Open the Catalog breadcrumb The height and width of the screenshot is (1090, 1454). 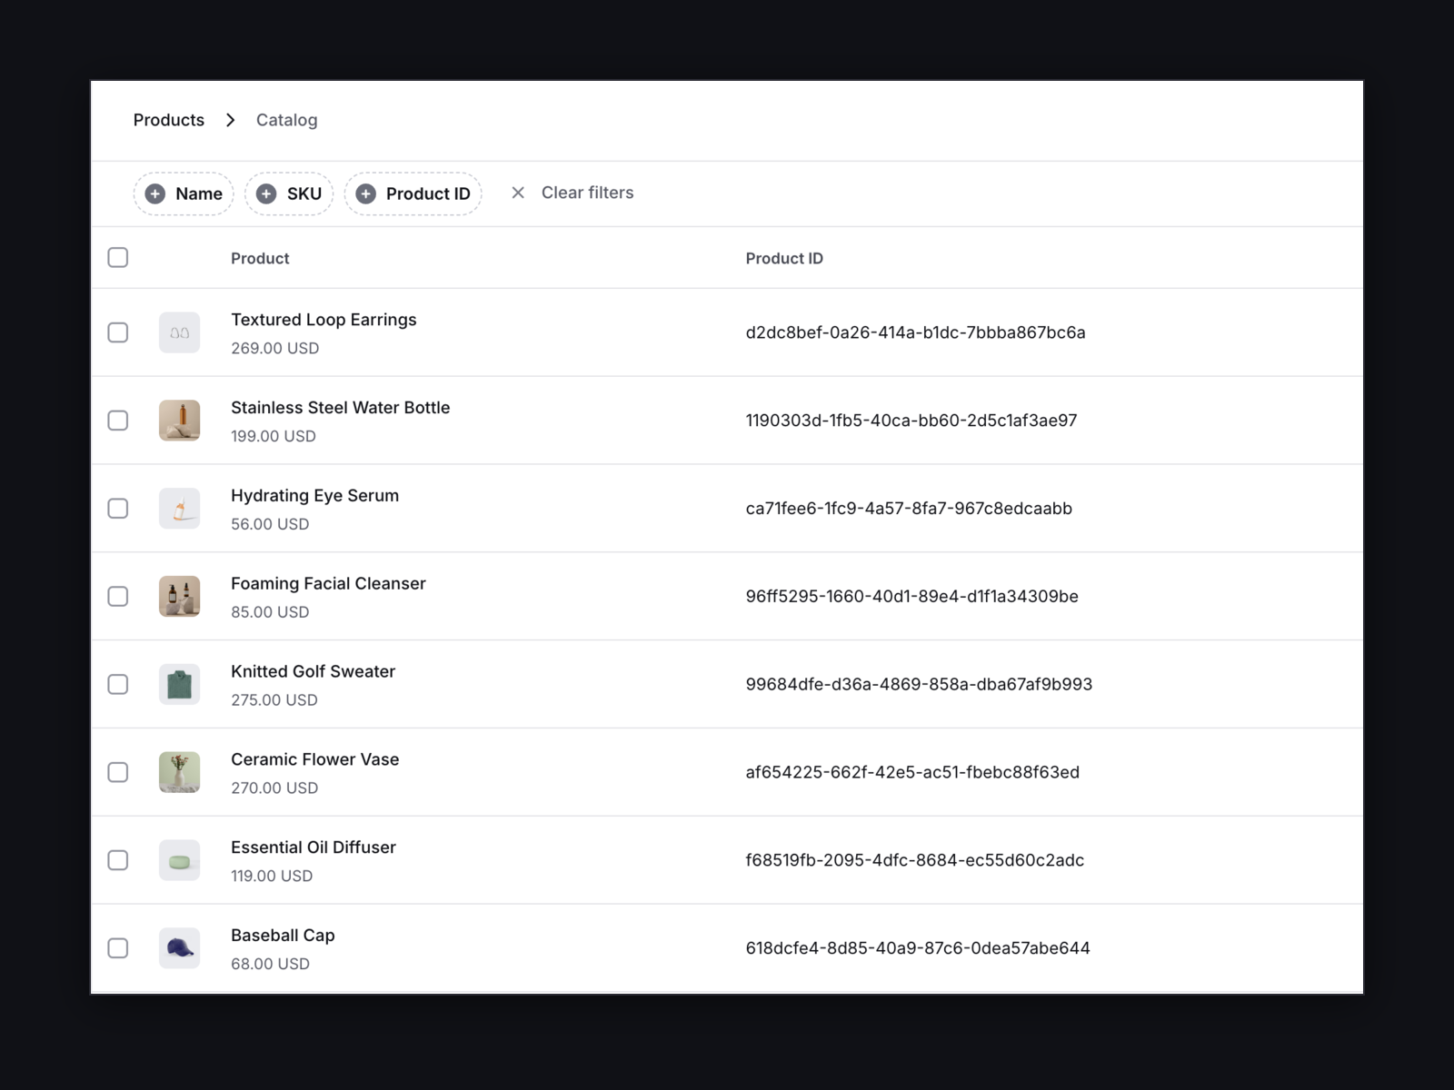click(x=286, y=120)
